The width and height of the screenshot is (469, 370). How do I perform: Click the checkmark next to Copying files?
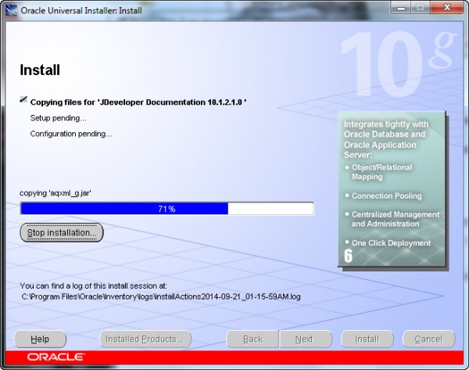(x=23, y=99)
